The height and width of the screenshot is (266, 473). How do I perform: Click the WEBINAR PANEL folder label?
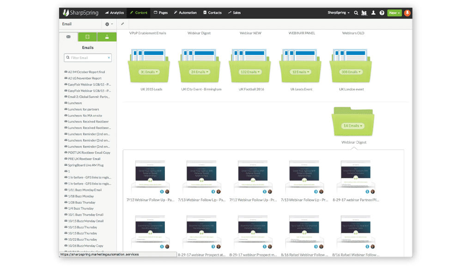[302, 33]
